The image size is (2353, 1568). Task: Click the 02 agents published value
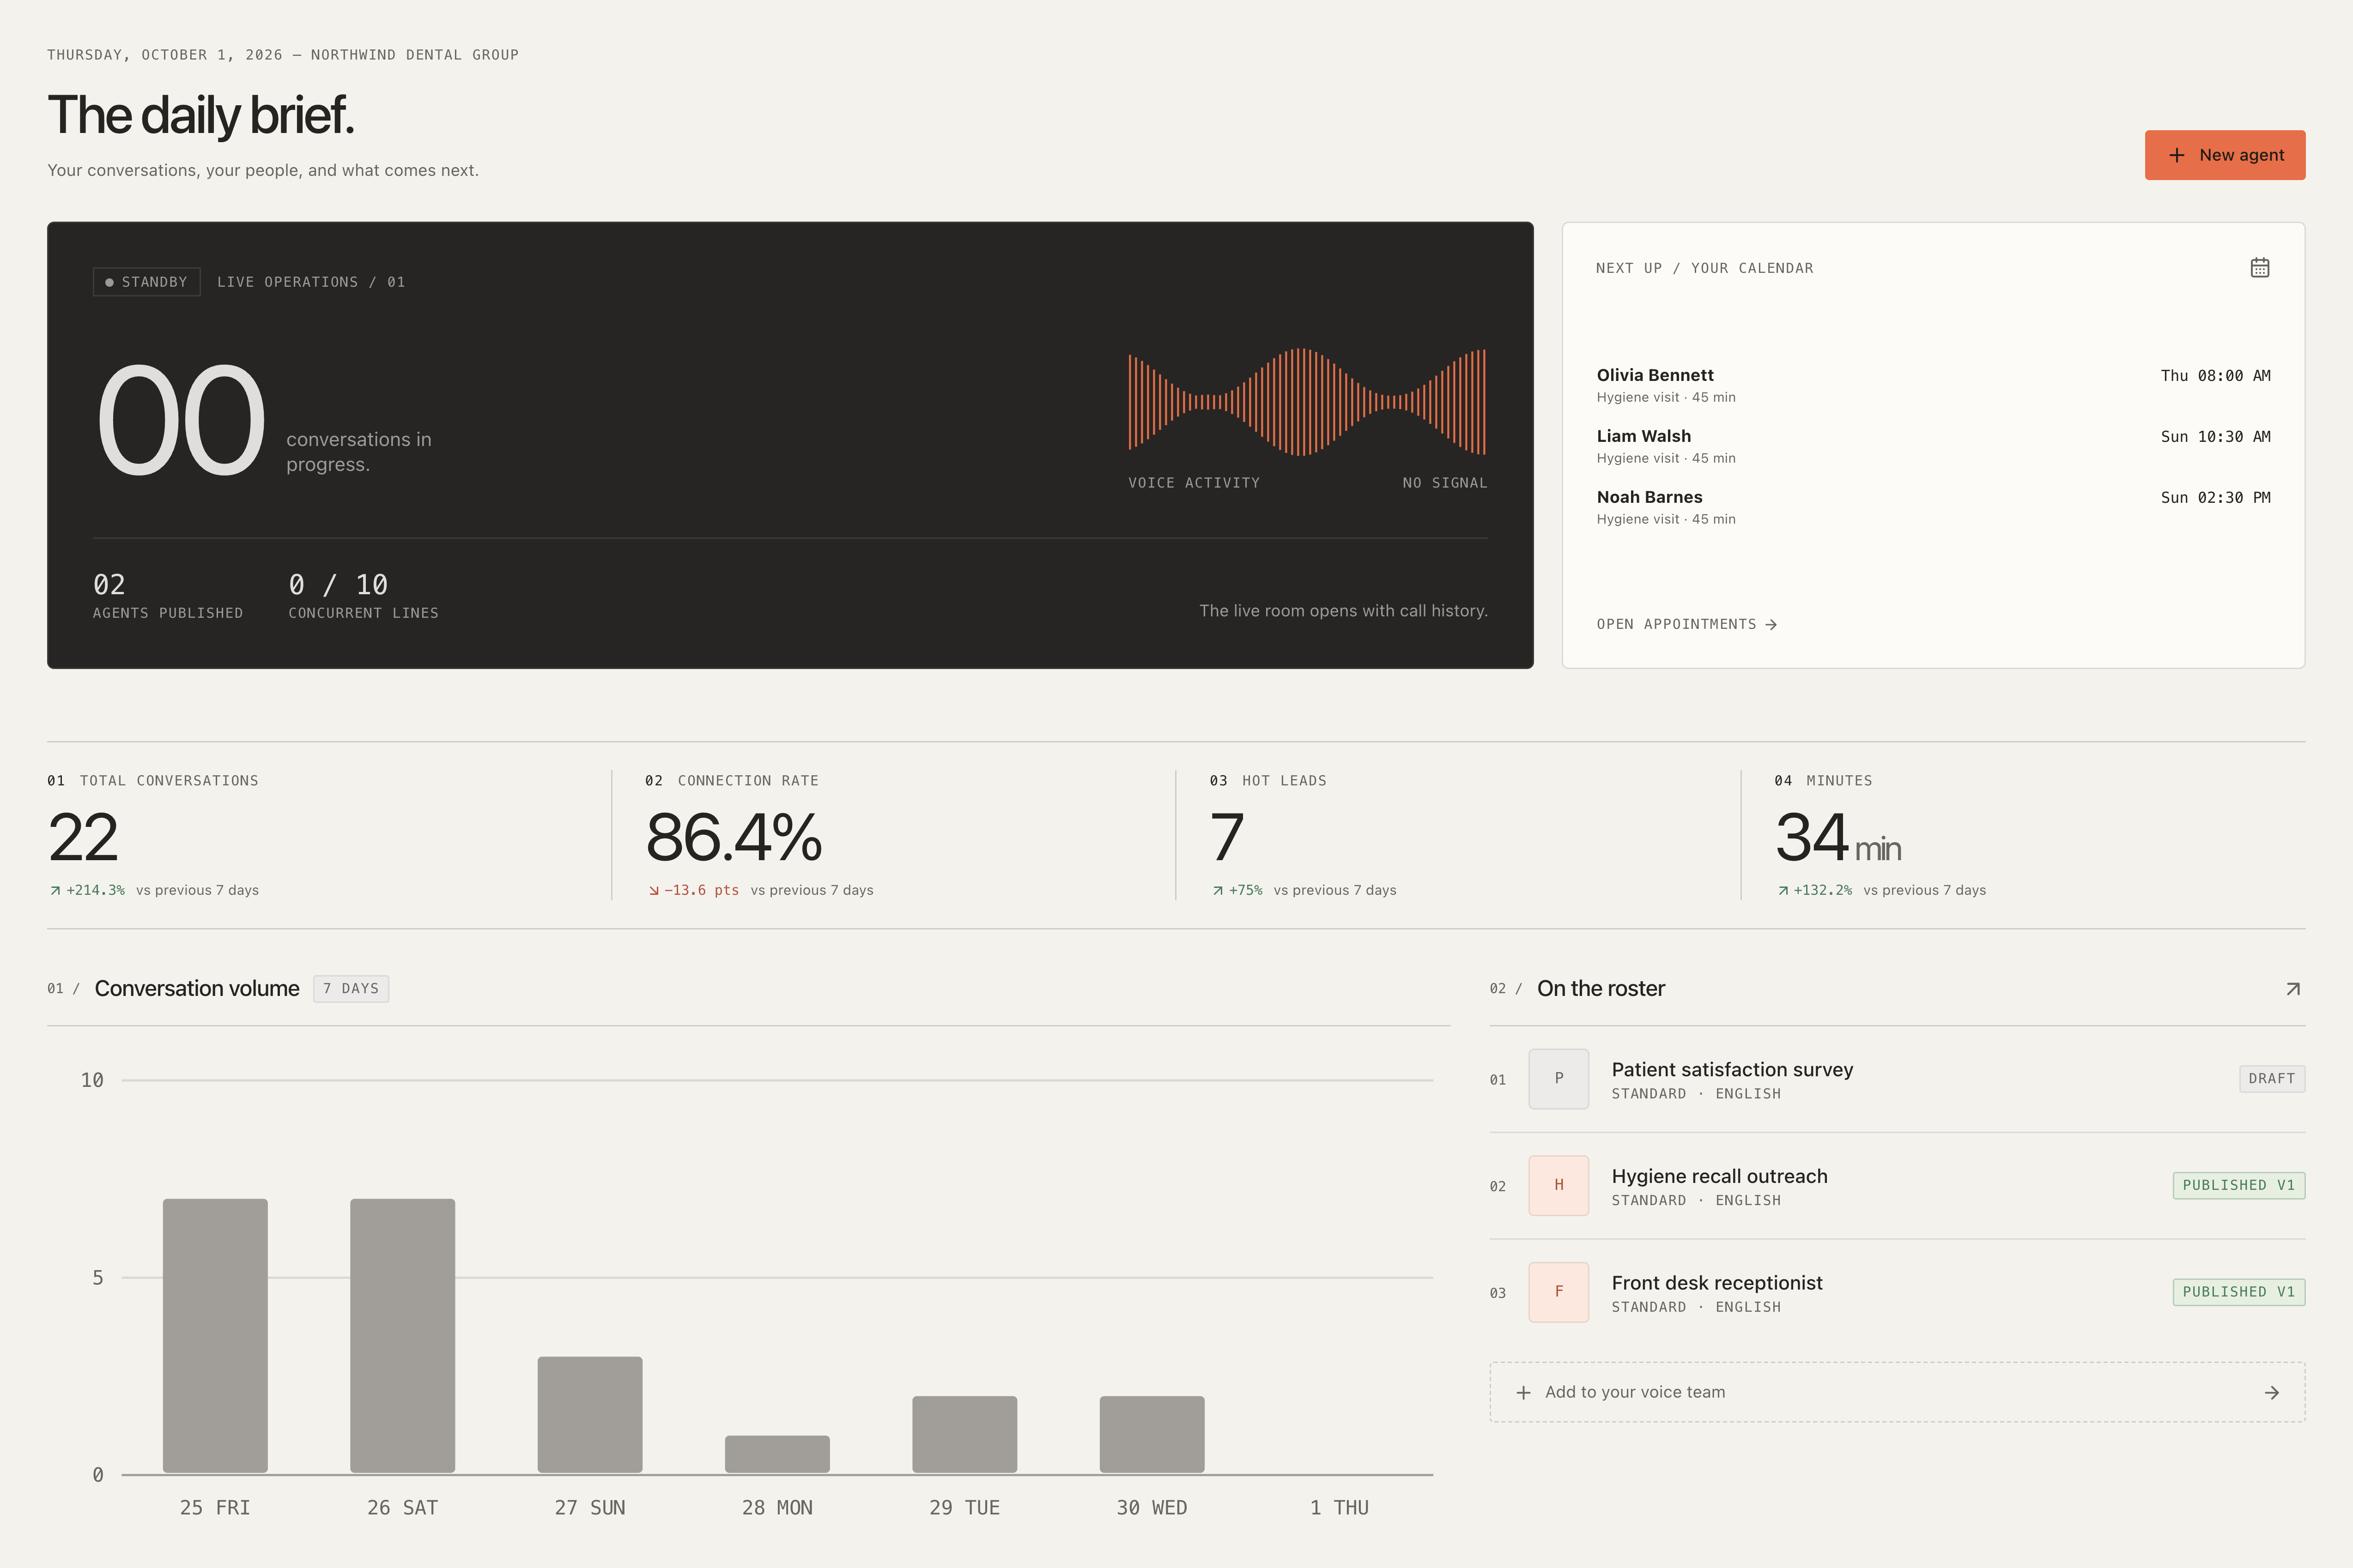coord(109,585)
